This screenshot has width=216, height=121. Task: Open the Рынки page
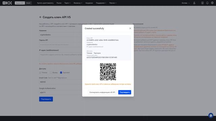point(59,3)
